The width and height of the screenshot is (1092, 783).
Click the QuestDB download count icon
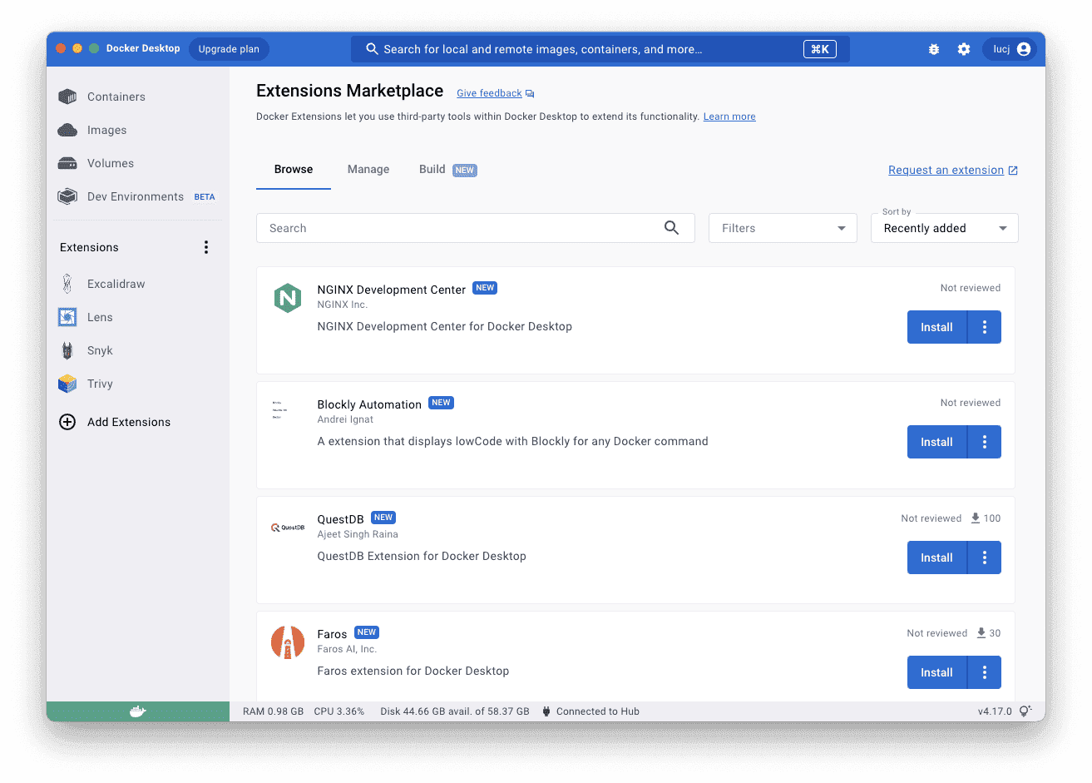click(x=976, y=518)
